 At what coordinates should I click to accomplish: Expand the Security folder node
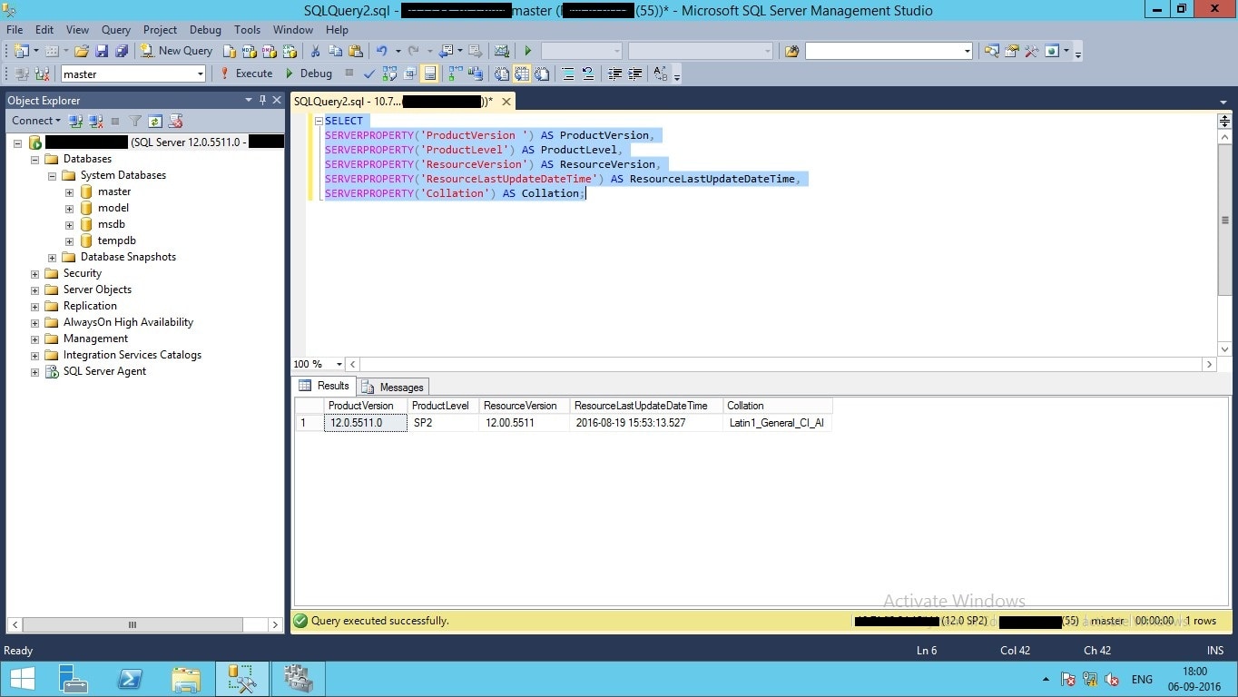[35, 273]
